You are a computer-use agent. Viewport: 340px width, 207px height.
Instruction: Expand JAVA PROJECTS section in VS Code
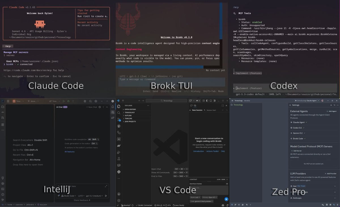[137, 122]
